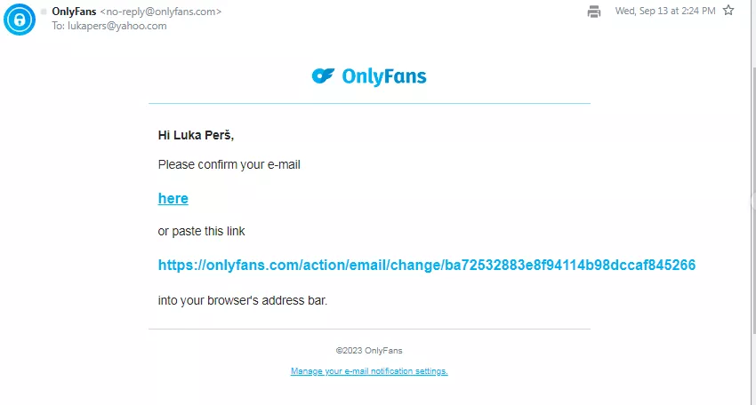Print this email using the printer icon
This screenshot has width=756, height=405.
(x=594, y=12)
